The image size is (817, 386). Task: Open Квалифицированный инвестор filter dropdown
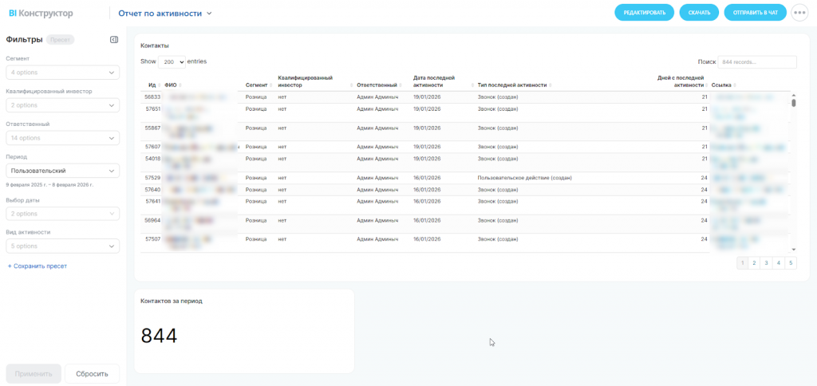pyautogui.click(x=62, y=105)
